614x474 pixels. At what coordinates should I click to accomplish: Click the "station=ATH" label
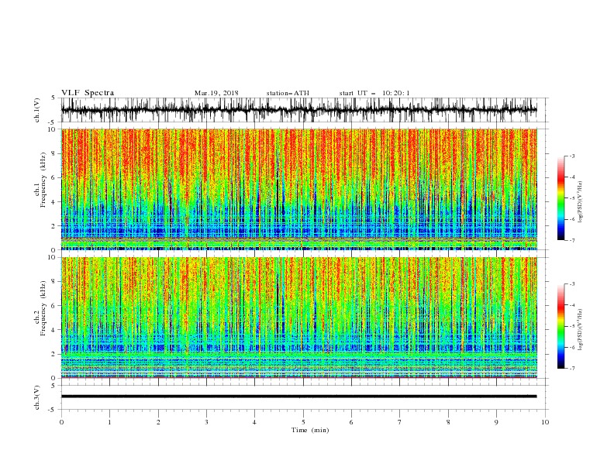288,93
